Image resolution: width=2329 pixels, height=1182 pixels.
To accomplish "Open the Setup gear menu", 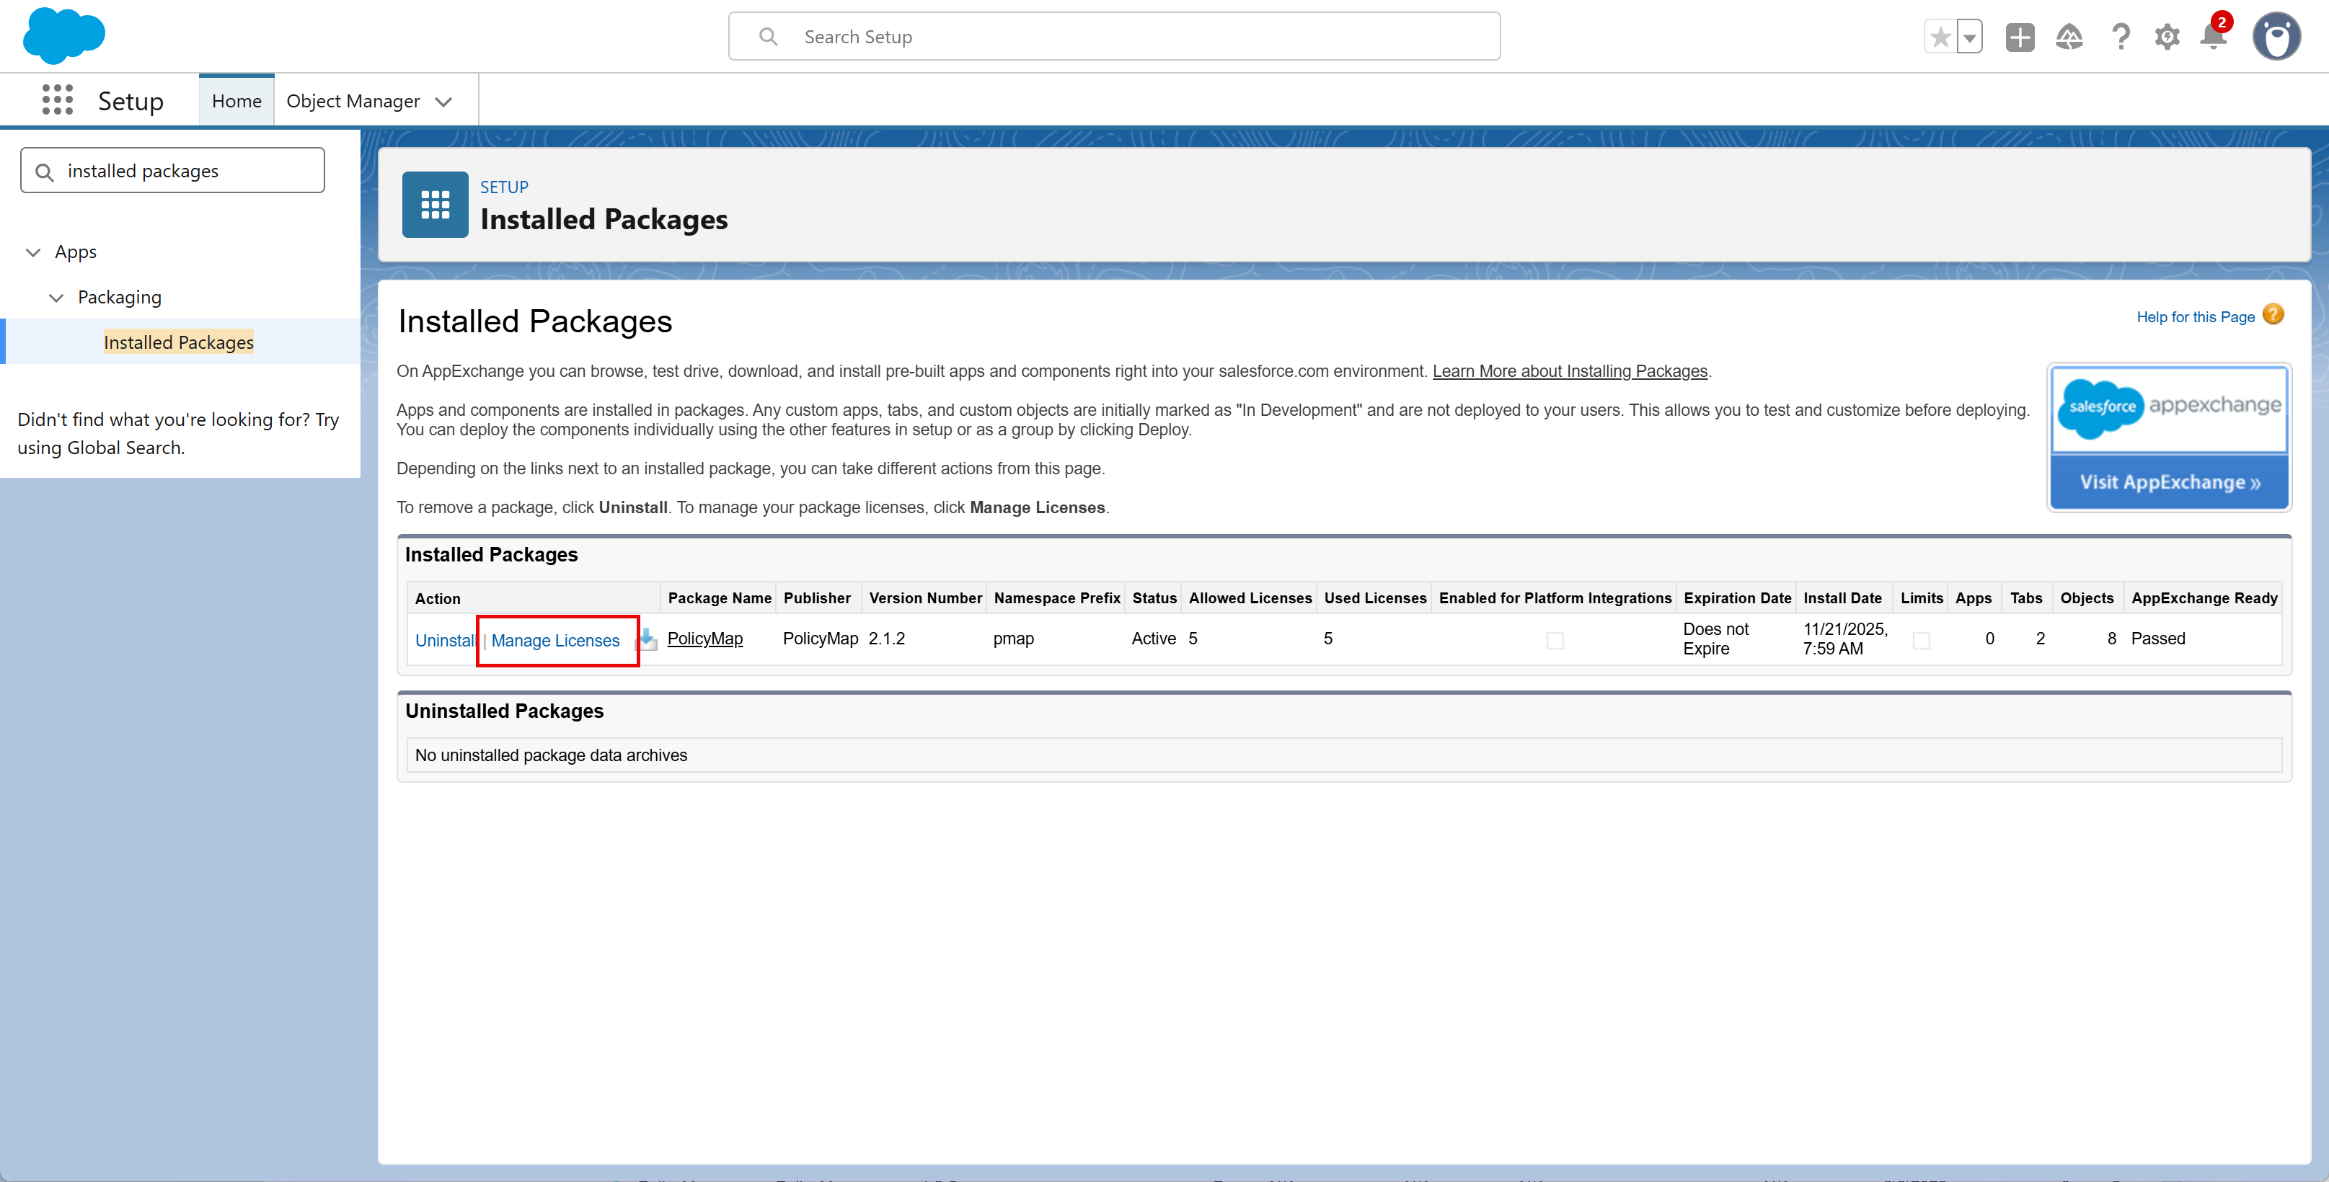I will [2166, 37].
